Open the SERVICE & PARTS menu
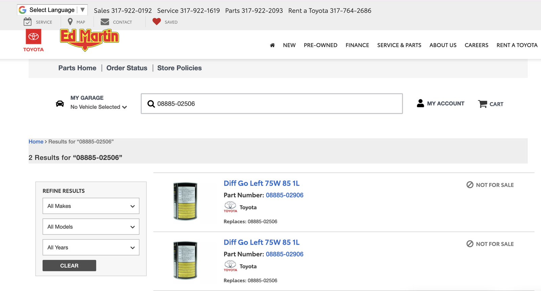 coord(399,45)
